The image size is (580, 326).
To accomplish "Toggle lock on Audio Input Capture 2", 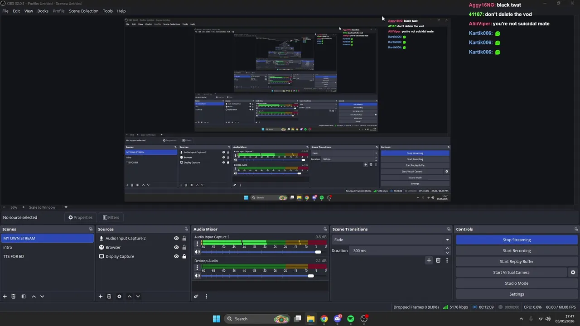I will (x=184, y=238).
